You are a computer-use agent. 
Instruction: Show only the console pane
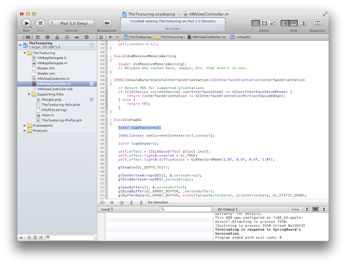tap(323, 209)
